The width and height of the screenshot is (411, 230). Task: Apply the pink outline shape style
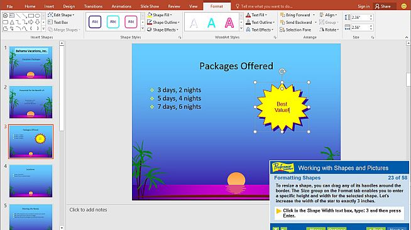(x=131, y=22)
